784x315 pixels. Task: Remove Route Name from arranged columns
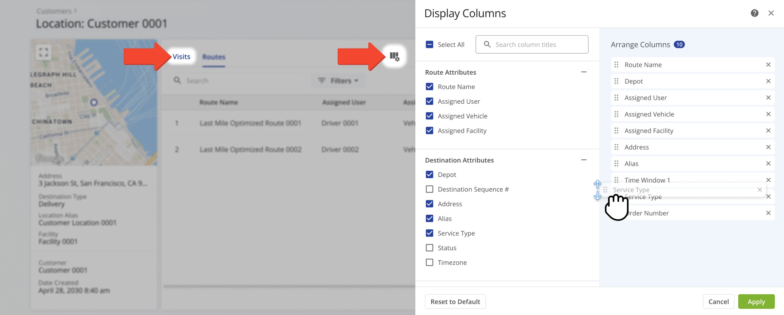click(x=768, y=65)
